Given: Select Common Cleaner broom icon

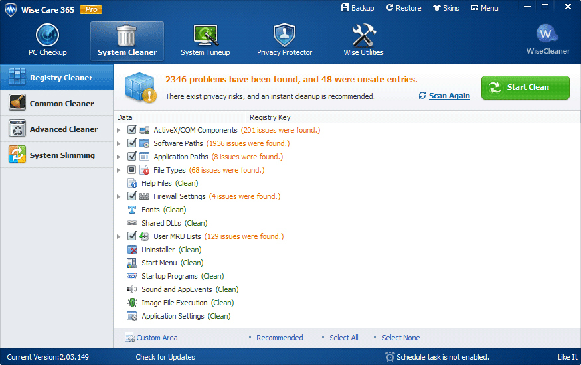Looking at the screenshot, I should click(x=17, y=103).
